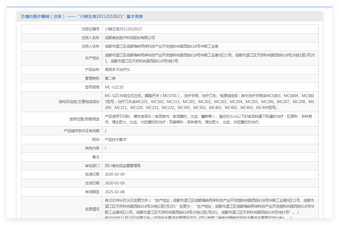Click the 川械注准20152010021 value in the table
The height and width of the screenshot is (225, 339).
(124, 29)
